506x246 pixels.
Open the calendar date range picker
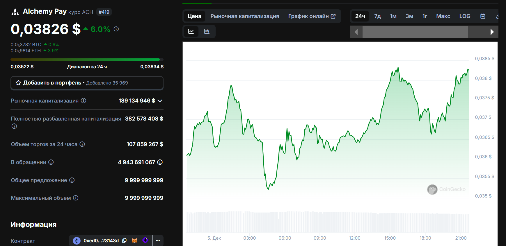pyautogui.click(x=483, y=16)
